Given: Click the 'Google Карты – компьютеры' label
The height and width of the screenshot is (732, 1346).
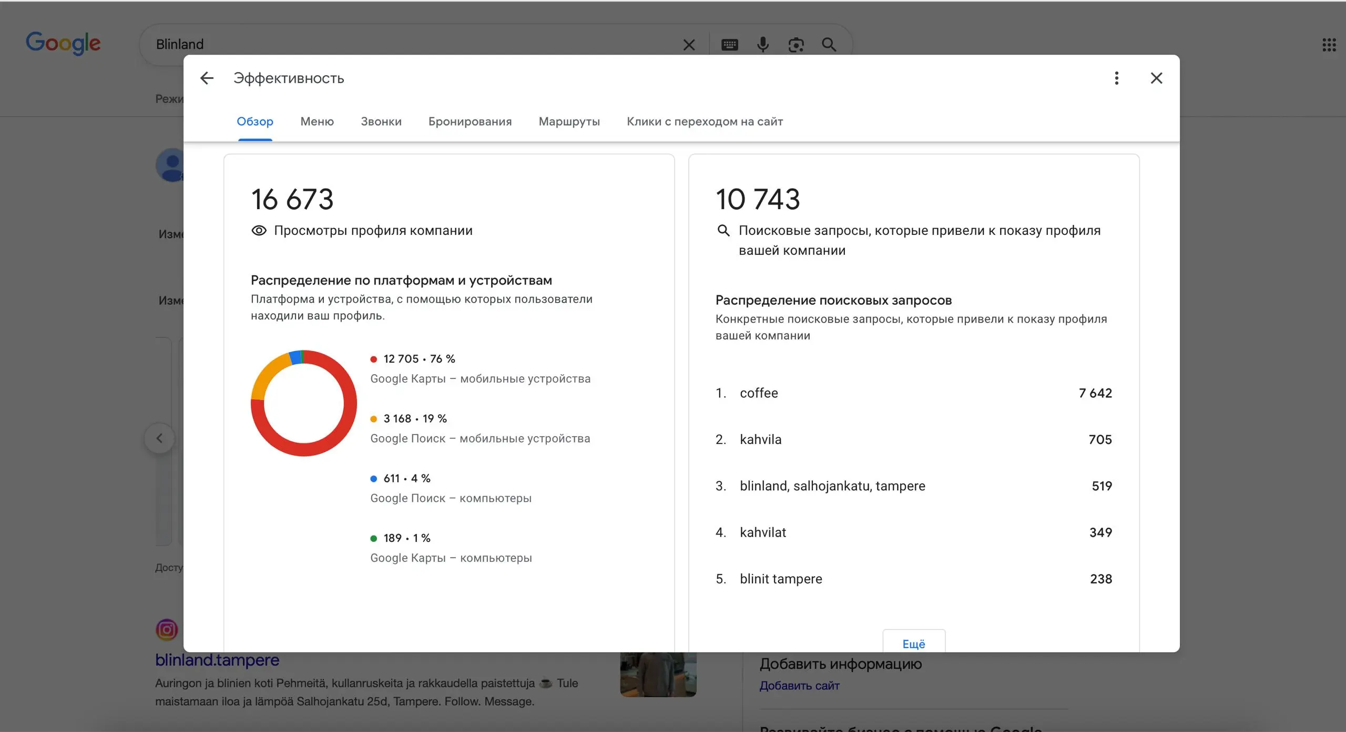Looking at the screenshot, I should point(451,558).
